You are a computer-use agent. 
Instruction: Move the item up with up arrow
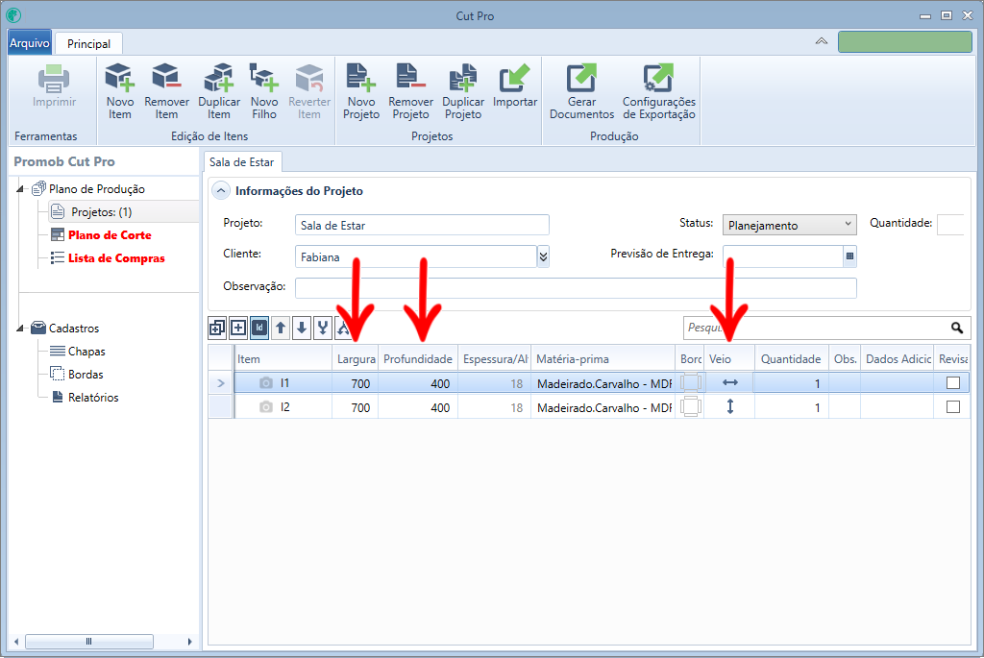coord(281,328)
